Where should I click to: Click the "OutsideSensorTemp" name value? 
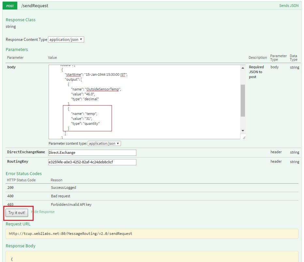[103, 89]
